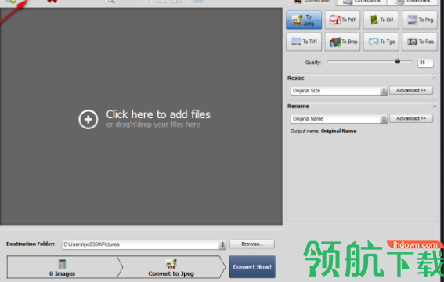Open the Original Name dropdown
The width and height of the screenshot is (444, 282).
(338, 119)
